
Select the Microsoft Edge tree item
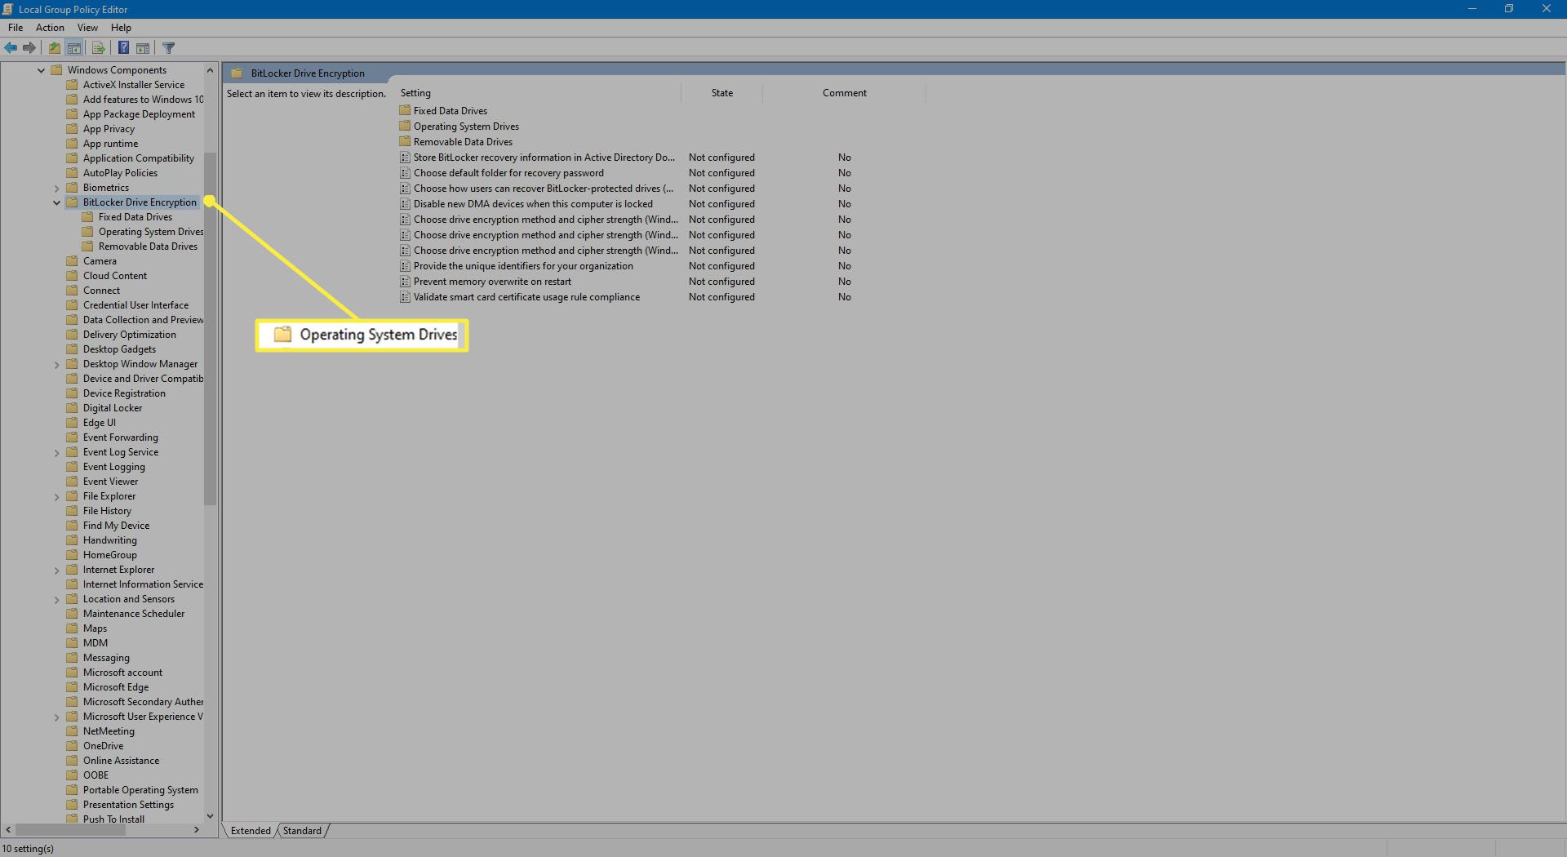coord(116,687)
